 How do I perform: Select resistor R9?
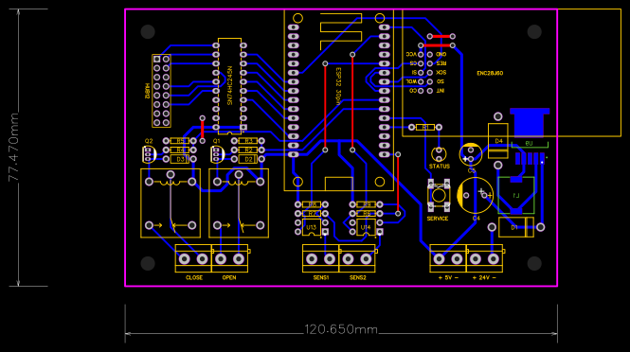pos(366,204)
